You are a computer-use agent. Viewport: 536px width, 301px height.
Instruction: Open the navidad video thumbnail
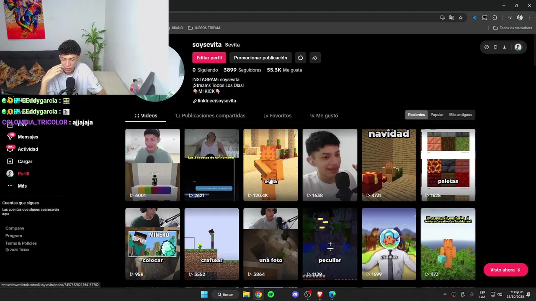click(x=389, y=165)
